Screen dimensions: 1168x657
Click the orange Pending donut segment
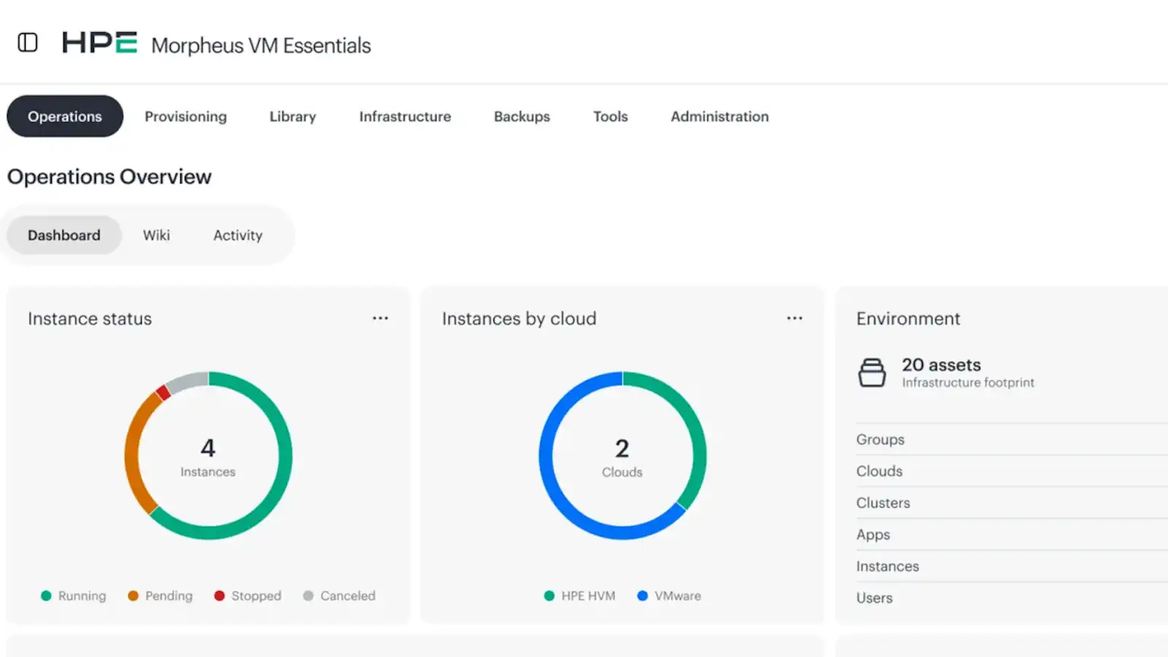pyautogui.click(x=131, y=453)
